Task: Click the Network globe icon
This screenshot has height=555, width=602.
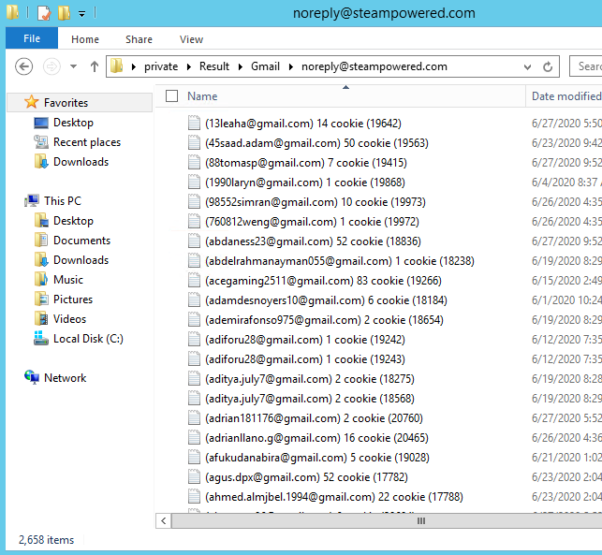Action: point(32,377)
